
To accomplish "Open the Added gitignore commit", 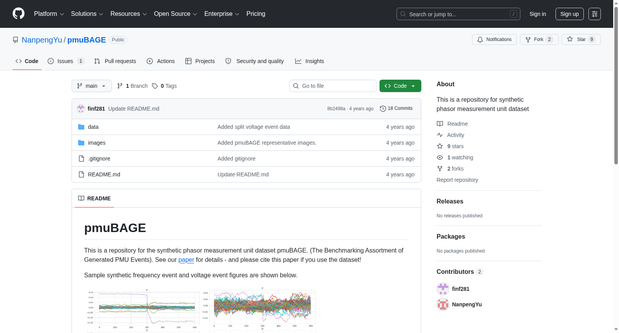I will click(236, 159).
